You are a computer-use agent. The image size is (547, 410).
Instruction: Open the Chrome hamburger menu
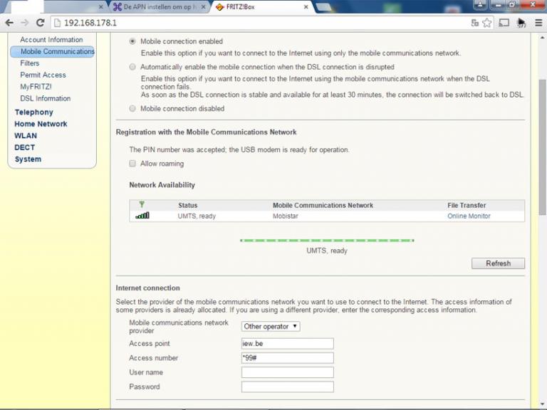tap(538, 23)
